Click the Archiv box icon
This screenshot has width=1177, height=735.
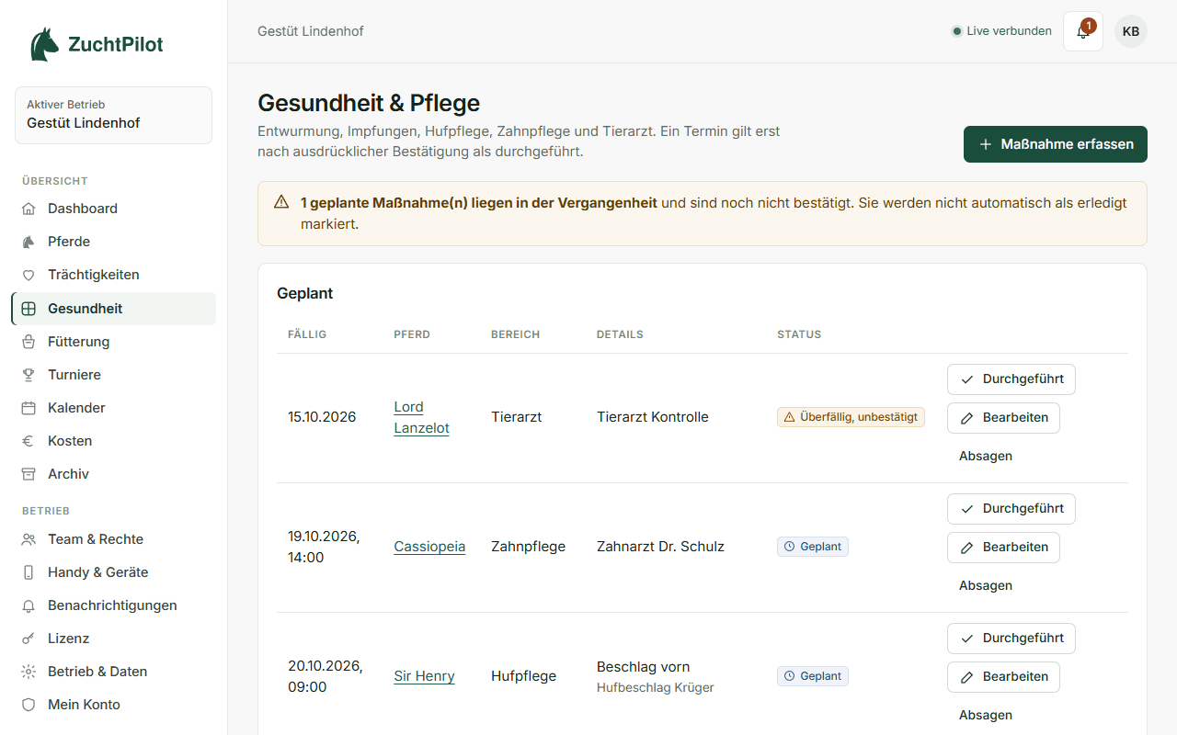pos(29,474)
